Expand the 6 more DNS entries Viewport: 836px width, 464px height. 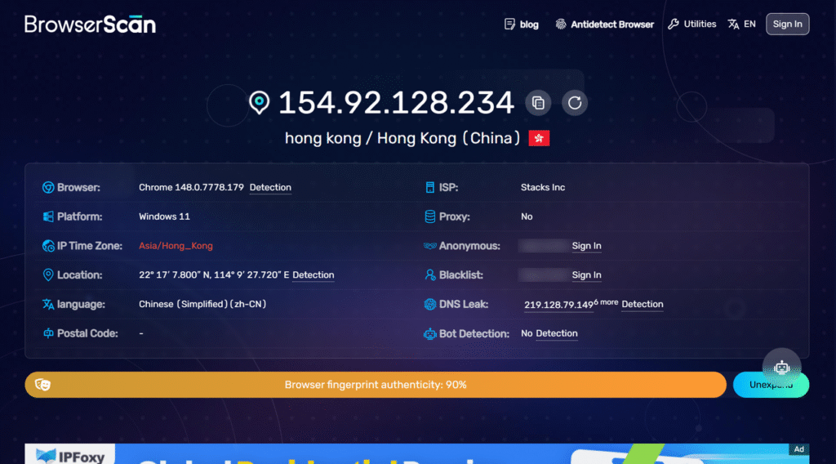coord(607,302)
